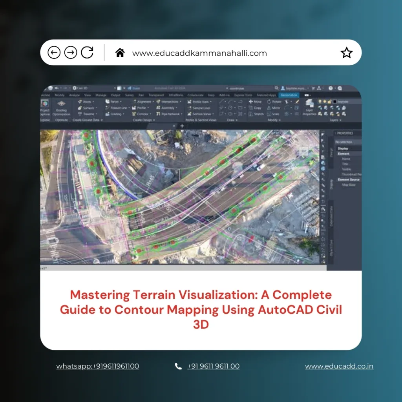Screen dimensions: 402x402
Task: Click the Pipe Network tool
Action: (x=170, y=114)
